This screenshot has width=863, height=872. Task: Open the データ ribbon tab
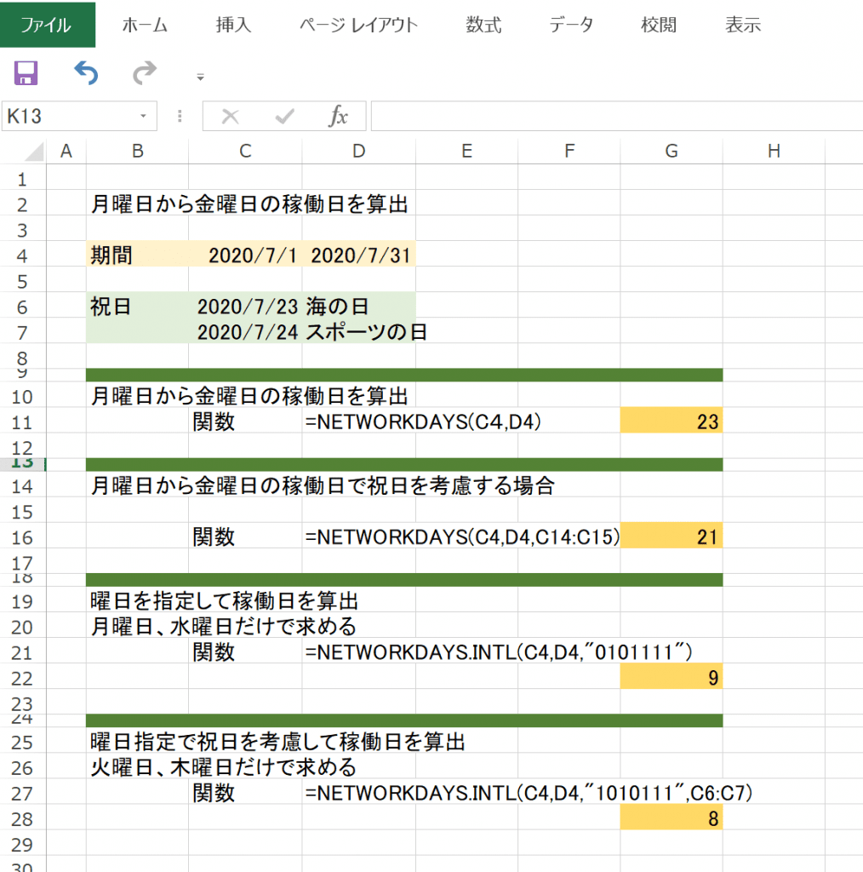tap(571, 25)
